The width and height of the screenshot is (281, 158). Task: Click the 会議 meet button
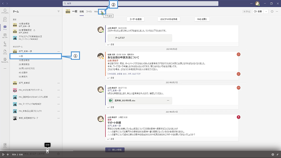point(258,12)
